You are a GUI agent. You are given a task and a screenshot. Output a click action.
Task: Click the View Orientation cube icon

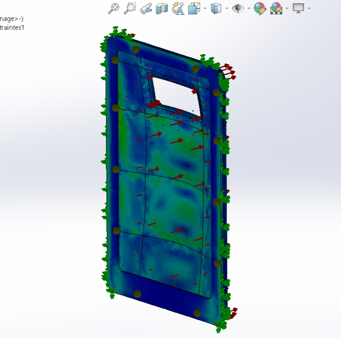click(x=194, y=8)
